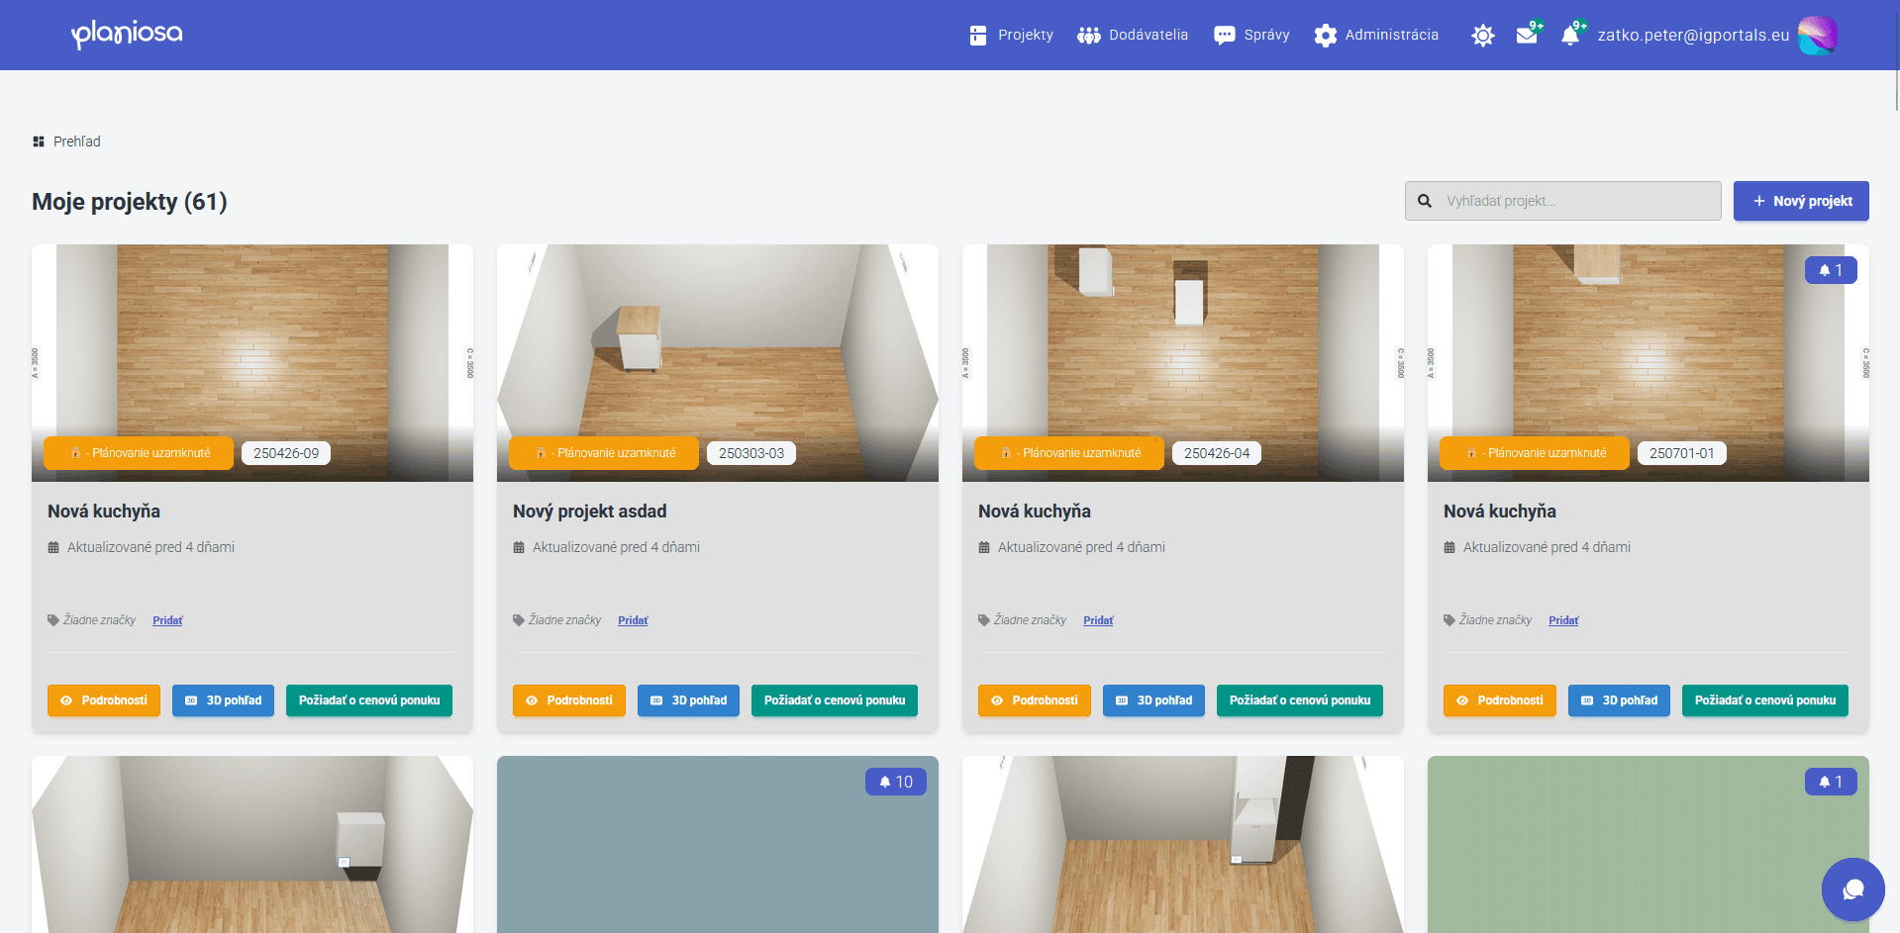This screenshot has height=933, width=1900.
Task: Click the user avatar picture
Action: coord(1817,36)
